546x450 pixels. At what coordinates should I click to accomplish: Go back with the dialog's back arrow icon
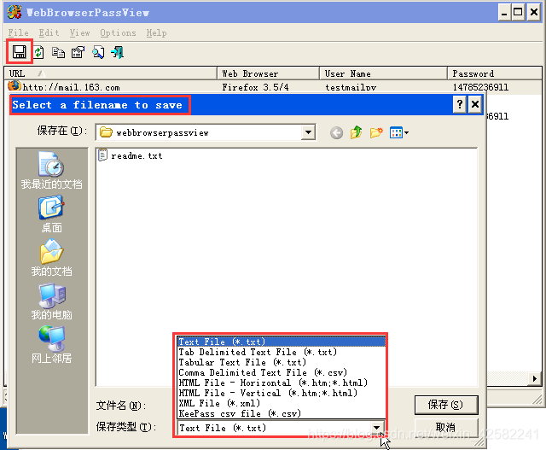click(x=336, y=133)
